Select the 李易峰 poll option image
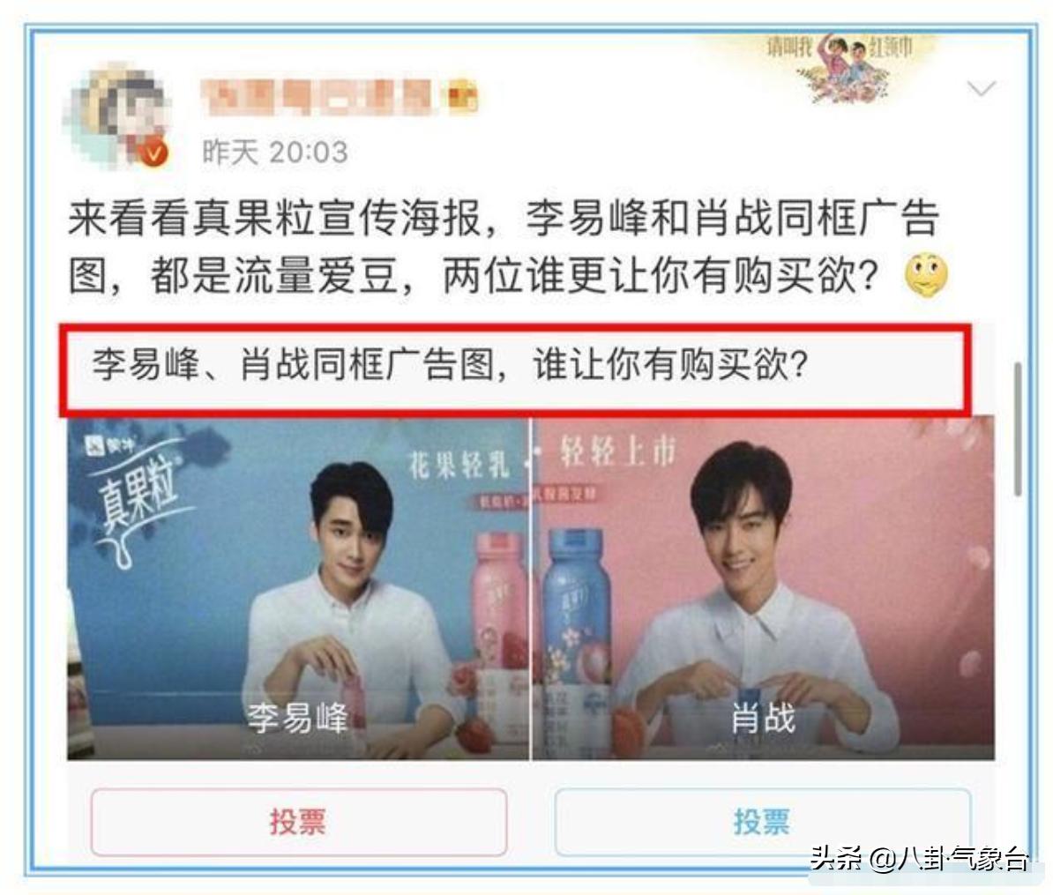Viewport: 1053px width, 895px height. pos(298,589)
